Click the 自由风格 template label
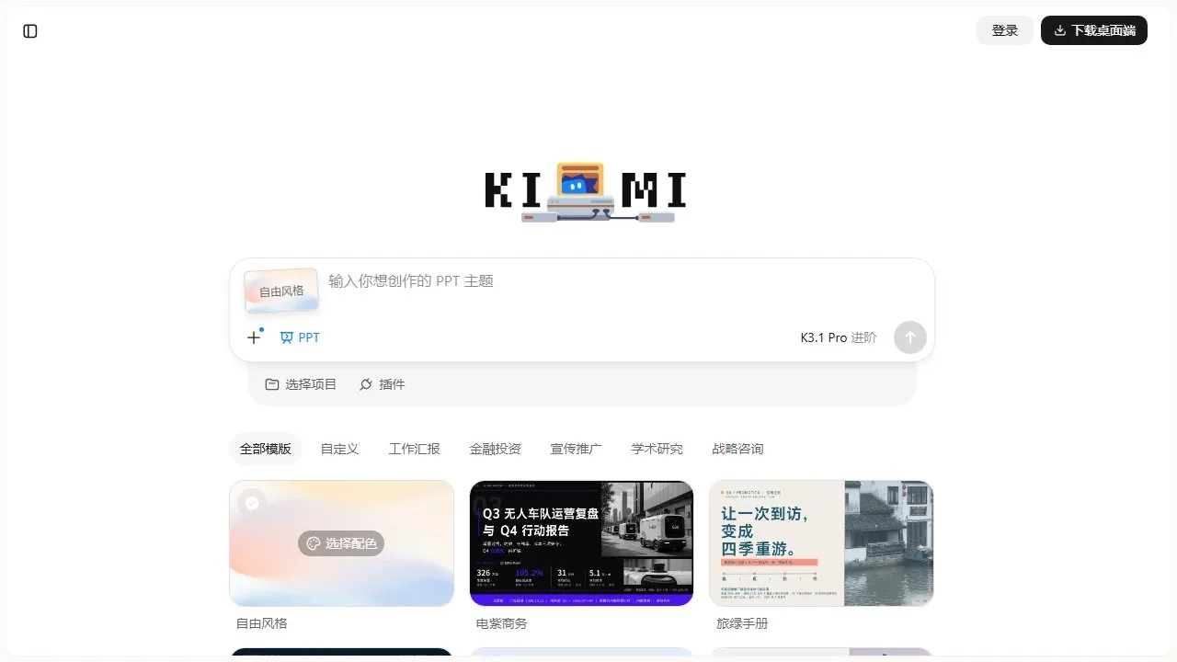The width and height of the screenshot is (1177, 662). coord(262,623)
